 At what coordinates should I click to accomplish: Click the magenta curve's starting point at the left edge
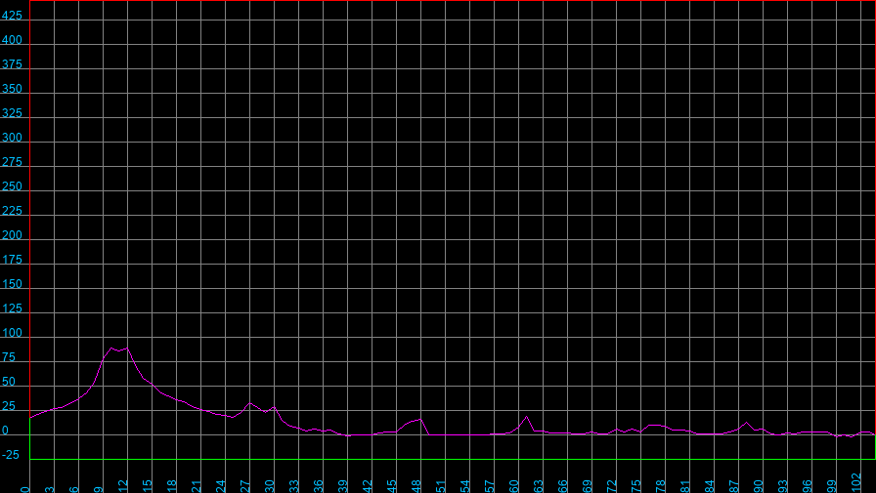31,418
